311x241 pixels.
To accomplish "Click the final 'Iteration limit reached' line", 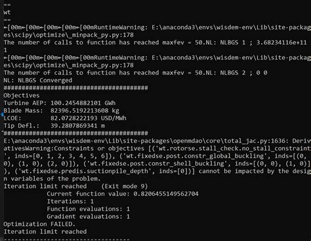I will click(x=45, y=231).
